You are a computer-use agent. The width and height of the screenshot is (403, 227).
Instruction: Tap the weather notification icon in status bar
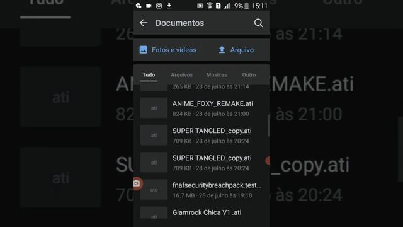coord(139,6)
